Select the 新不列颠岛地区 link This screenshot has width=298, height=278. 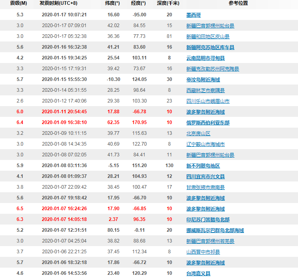(x=203, y=166)
